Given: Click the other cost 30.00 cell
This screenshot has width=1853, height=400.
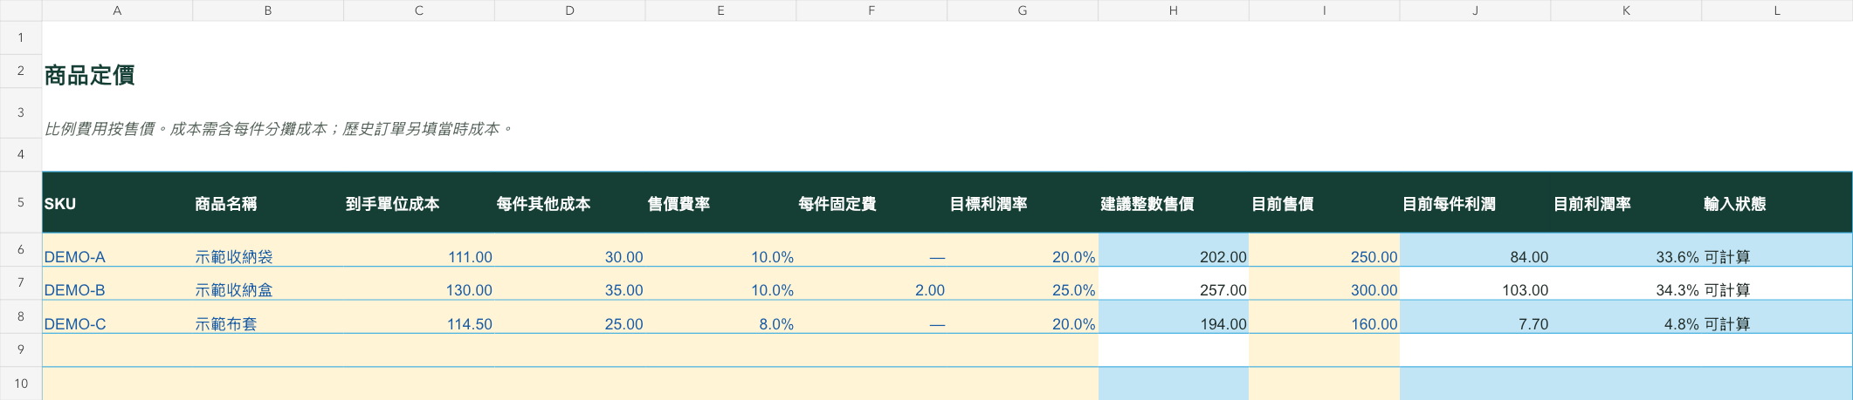Looking at the screenshot, I should pyautogui.click(x=570, y=250).
